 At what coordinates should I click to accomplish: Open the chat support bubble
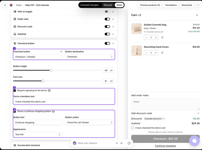pos(194,141)
